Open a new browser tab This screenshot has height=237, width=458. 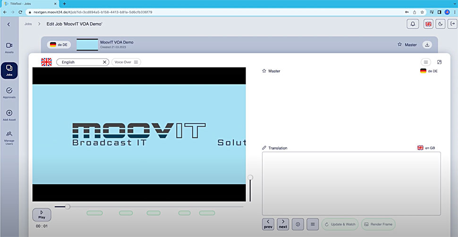[x=64, y=4]
